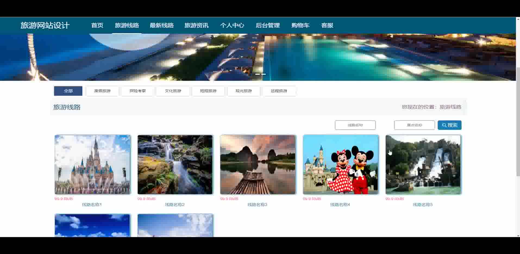Open the 购物车 shopping cart
The image size is (520, 254).
[x=300, y=25]
